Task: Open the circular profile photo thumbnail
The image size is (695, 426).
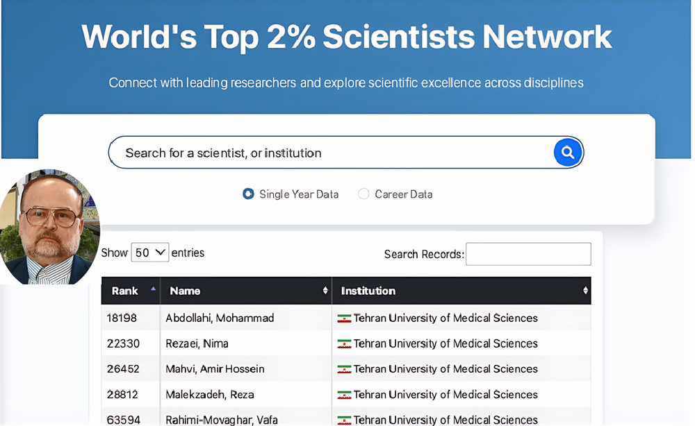Action: click(x=49, y=226)
